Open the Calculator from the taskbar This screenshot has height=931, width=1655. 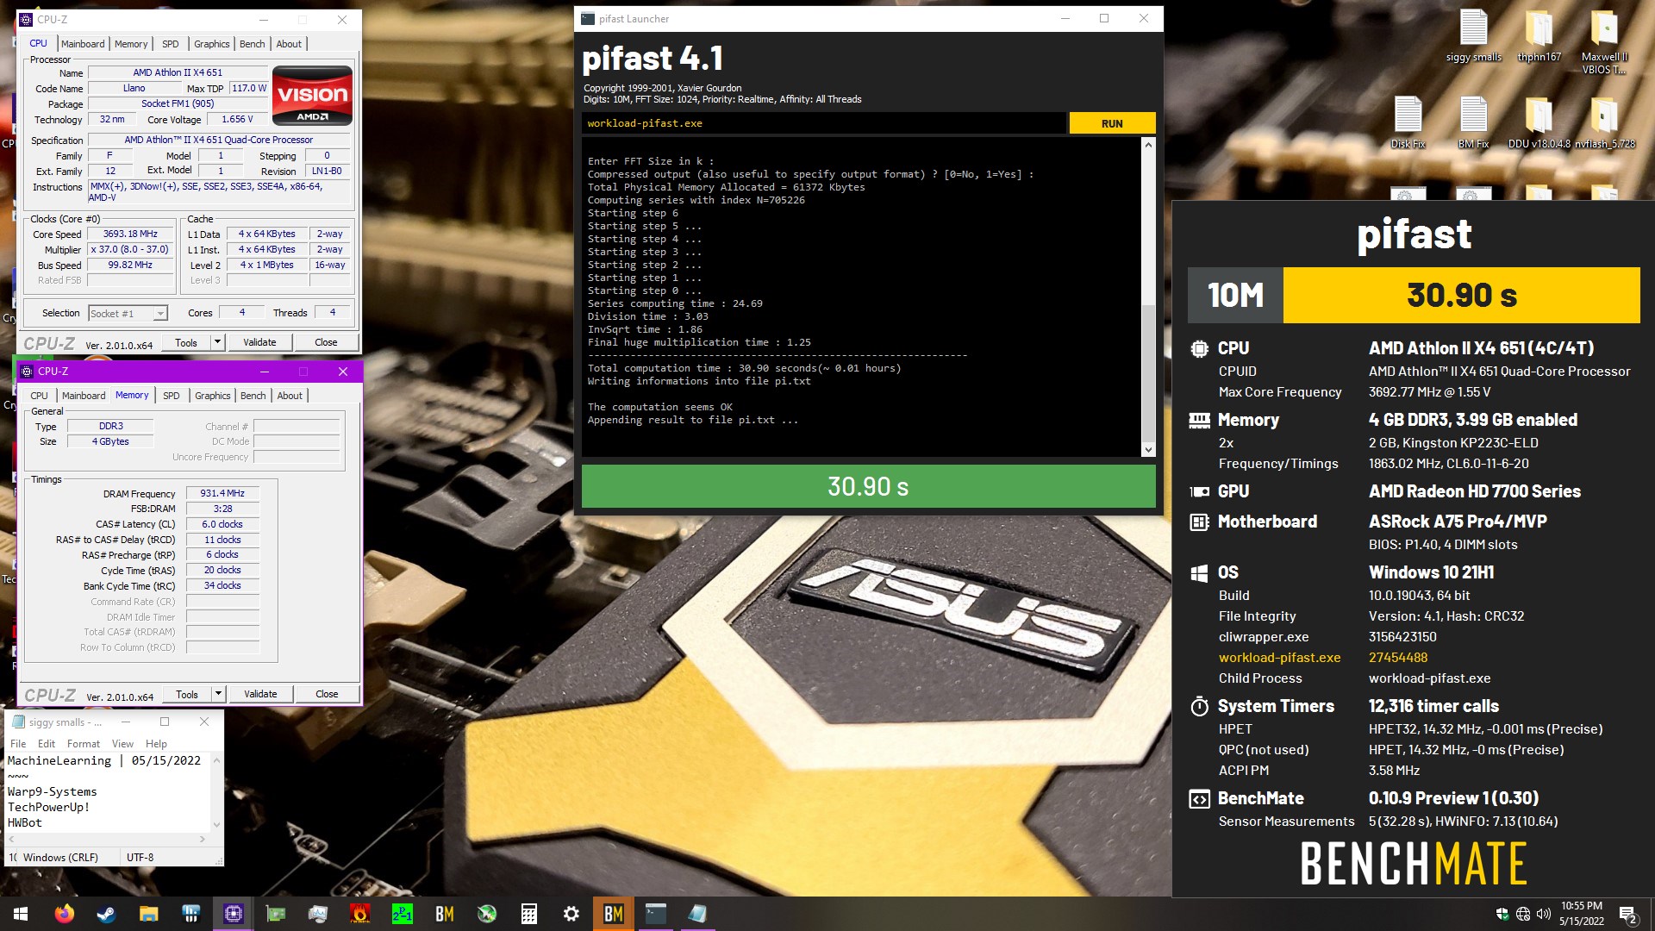pos(529,914)
